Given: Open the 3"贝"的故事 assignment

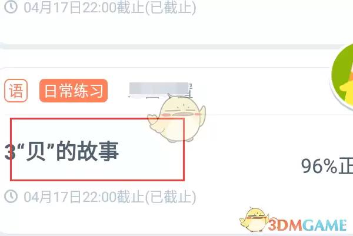Looking at the screenshot, I should (62, 151).
